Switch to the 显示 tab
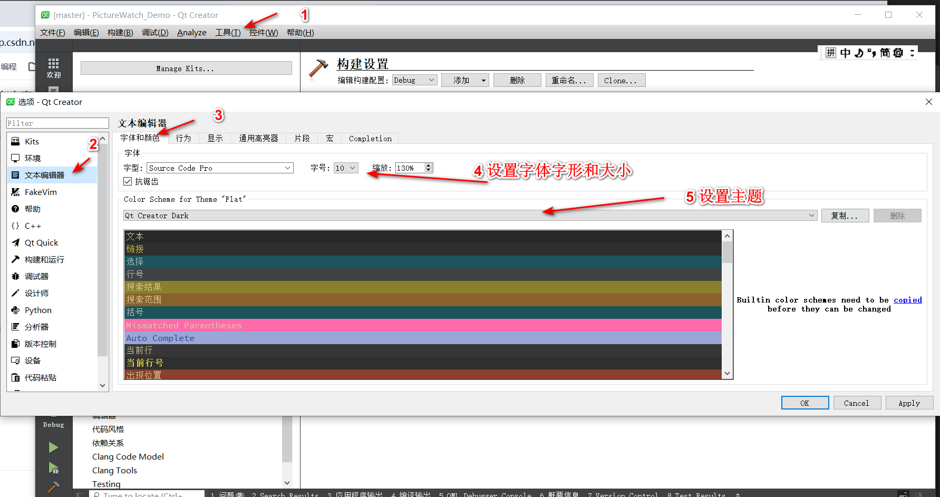The height and width of the screenshot is (497, 940). pos(215,138)
